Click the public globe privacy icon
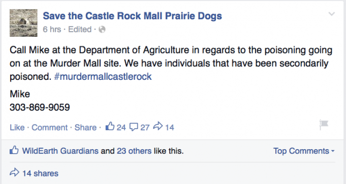Viewport: 346px width, 184px height. coord(102,29)
